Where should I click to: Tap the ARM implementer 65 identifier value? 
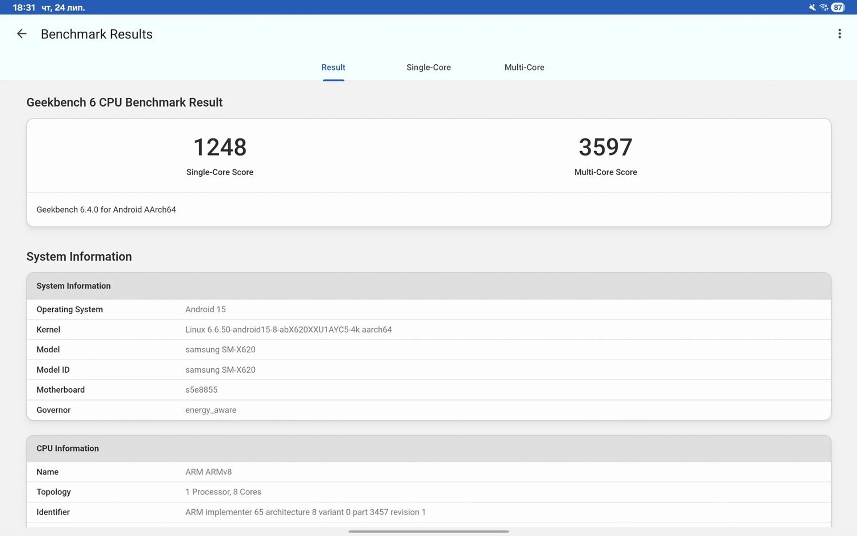305,512
